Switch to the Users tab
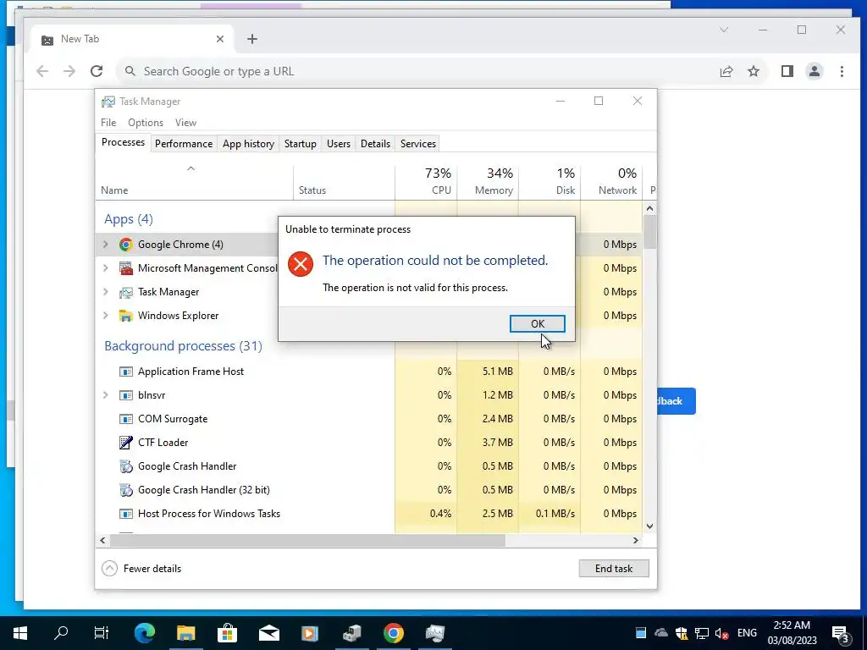 [x=339, y=144]
